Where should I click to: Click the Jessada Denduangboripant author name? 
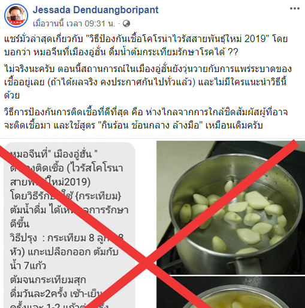pos(95,10)
